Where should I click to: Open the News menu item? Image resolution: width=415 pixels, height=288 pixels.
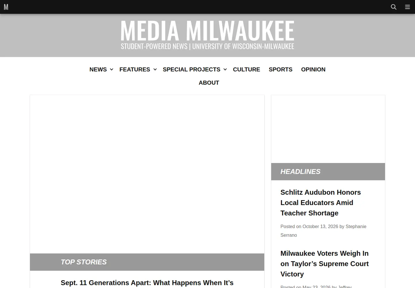[x=98, y=69]
